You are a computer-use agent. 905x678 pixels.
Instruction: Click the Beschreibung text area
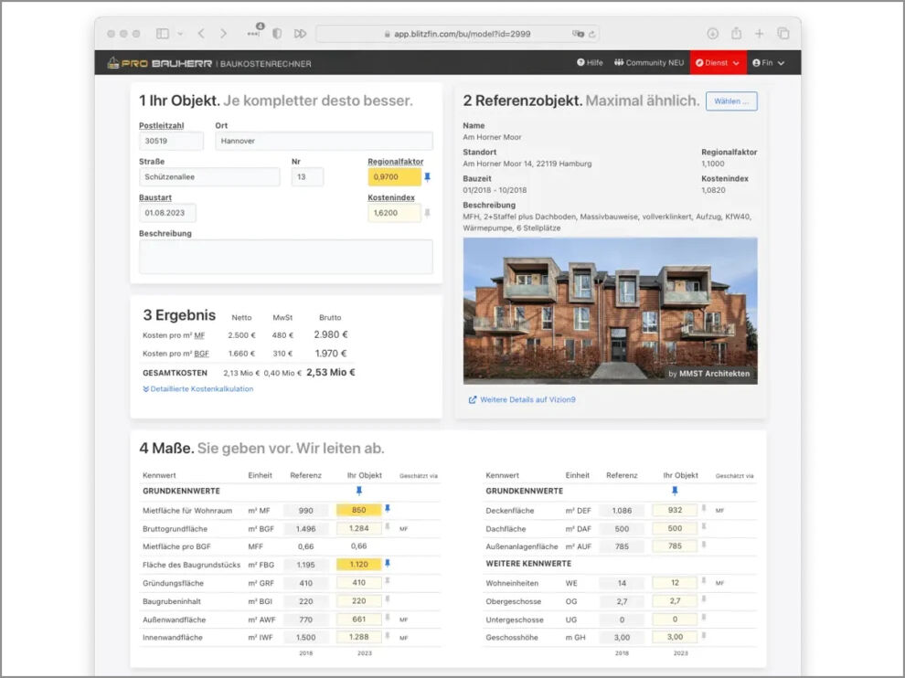(x=286, y=257)
